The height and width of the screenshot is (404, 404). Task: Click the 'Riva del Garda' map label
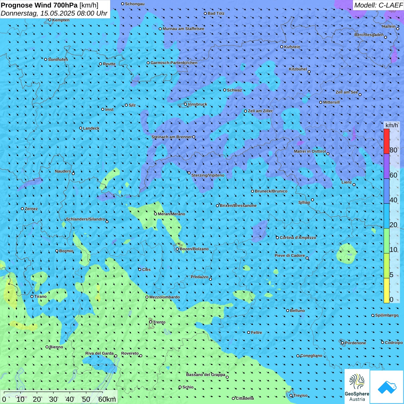point(100,353)
